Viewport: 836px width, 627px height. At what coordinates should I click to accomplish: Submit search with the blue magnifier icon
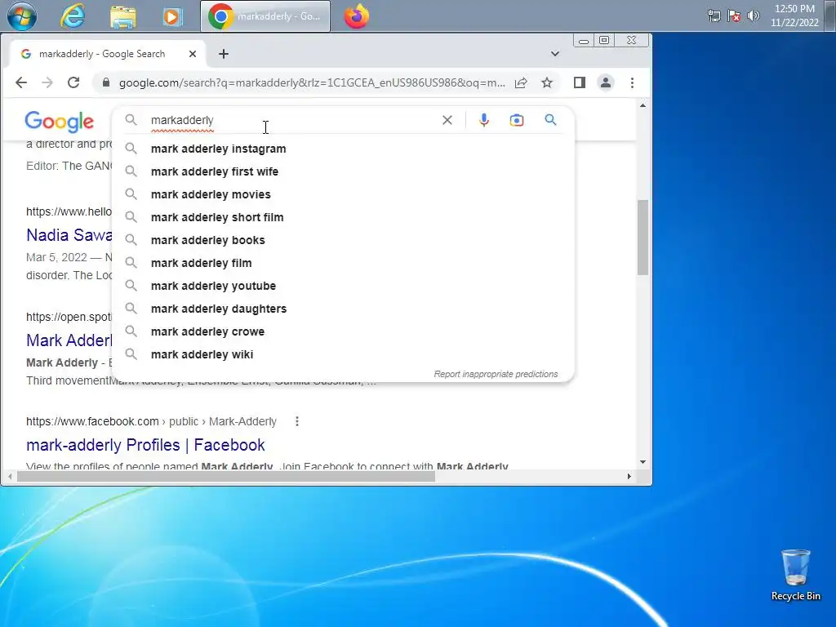tap(551, 119)
